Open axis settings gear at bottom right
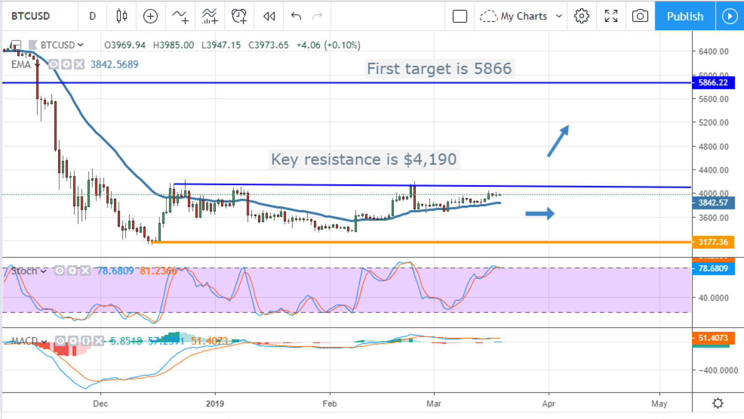 (x=718, y=403)
